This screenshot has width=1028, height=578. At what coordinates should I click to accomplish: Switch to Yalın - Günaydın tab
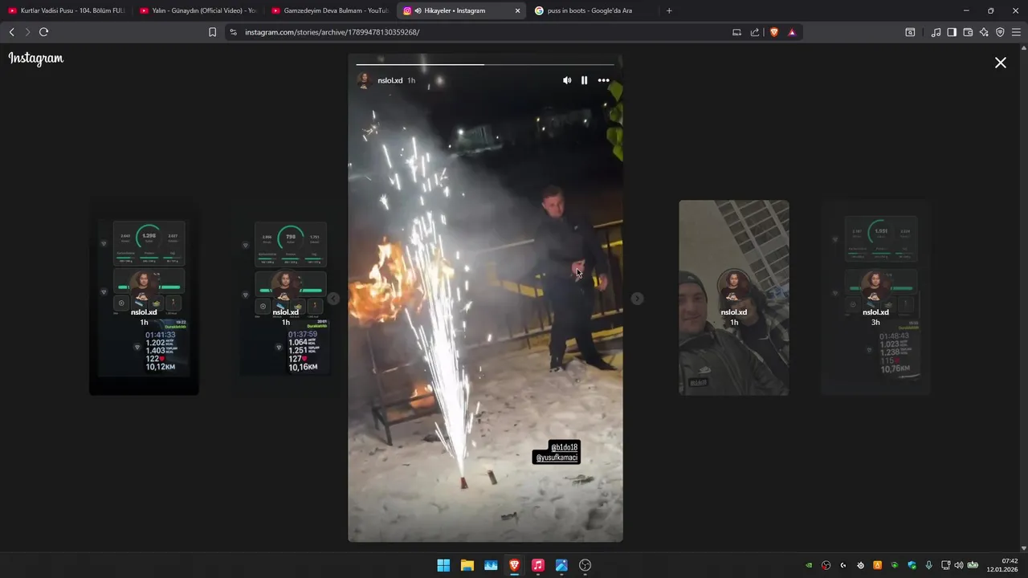(x=198, y=10)
